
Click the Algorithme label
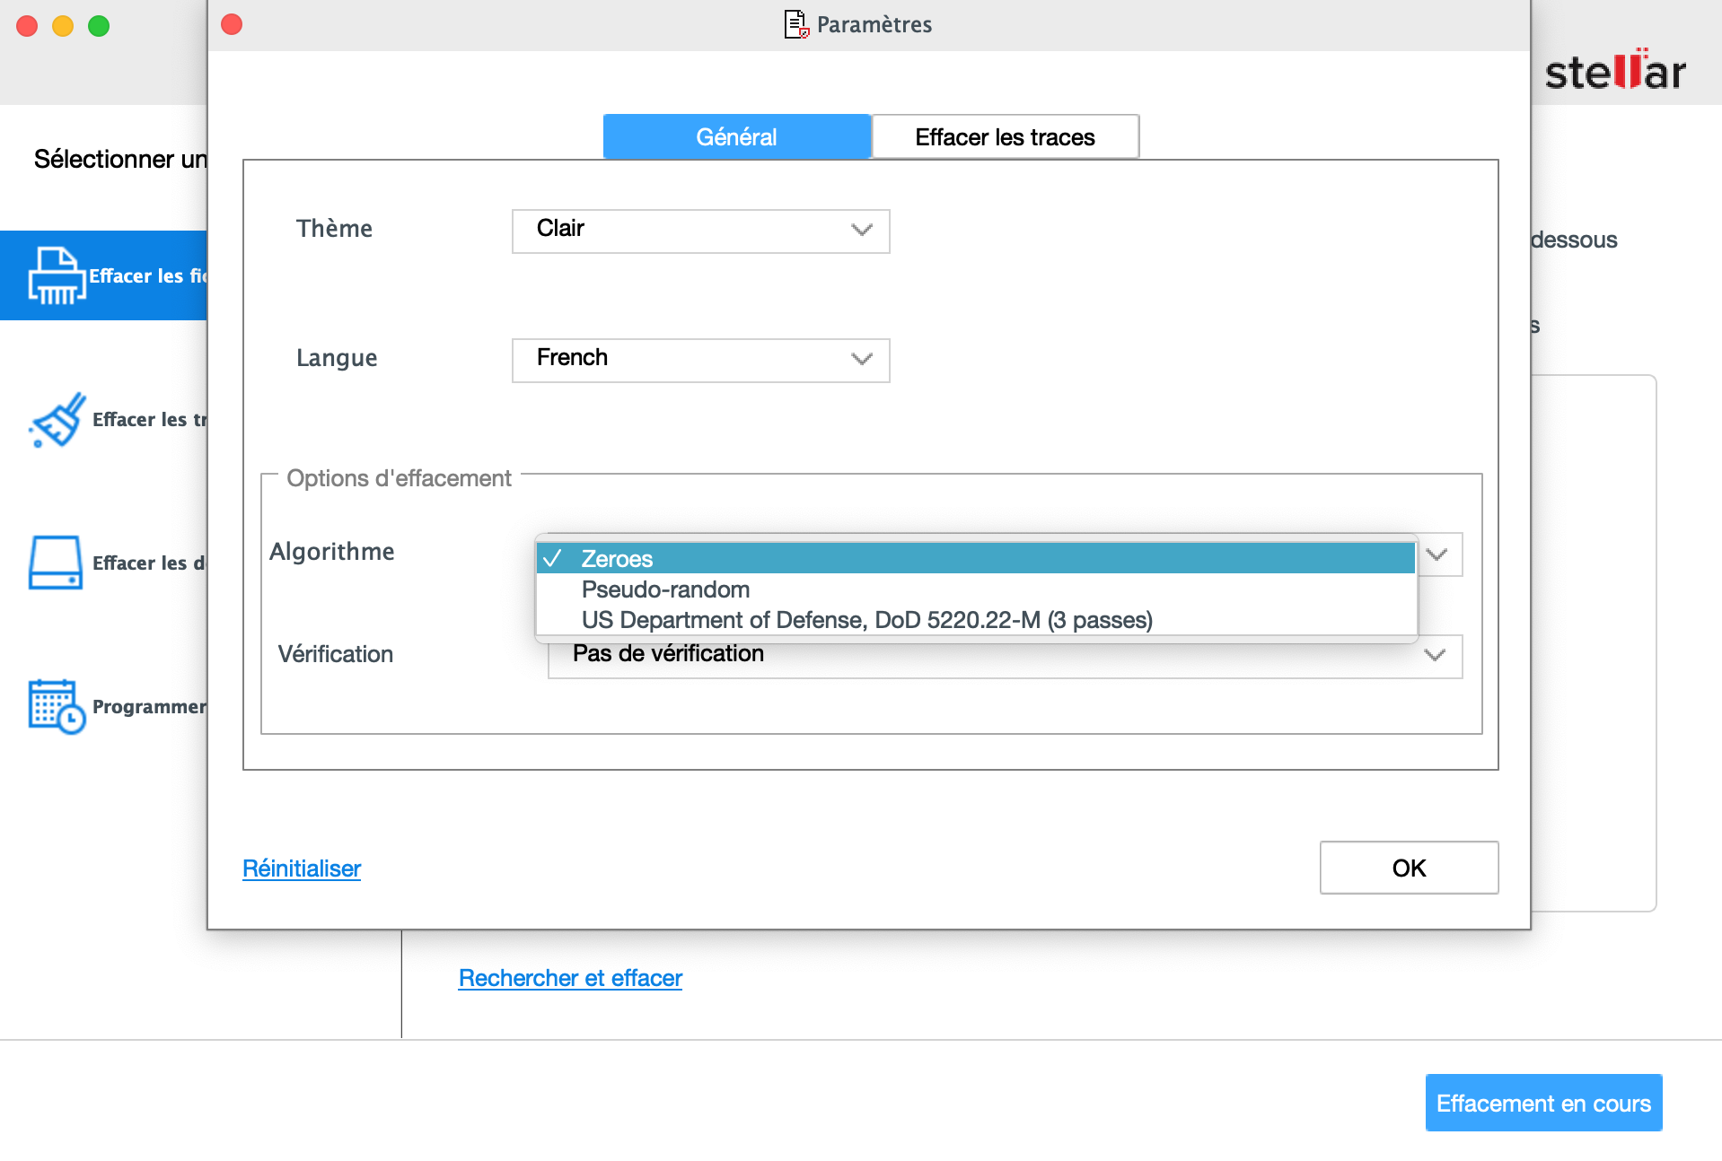click(x=331, y=551)
